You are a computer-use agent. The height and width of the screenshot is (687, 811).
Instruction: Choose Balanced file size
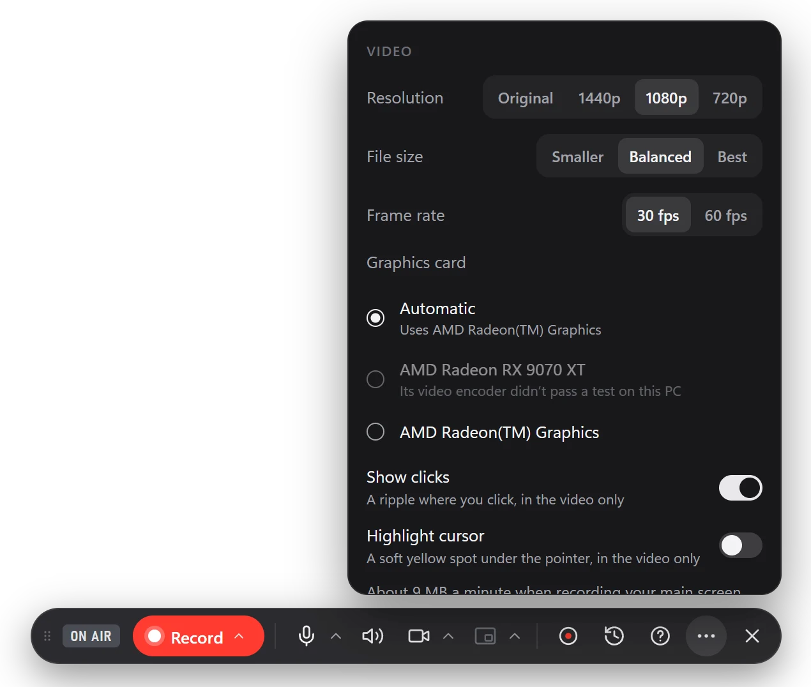[660, 156]
